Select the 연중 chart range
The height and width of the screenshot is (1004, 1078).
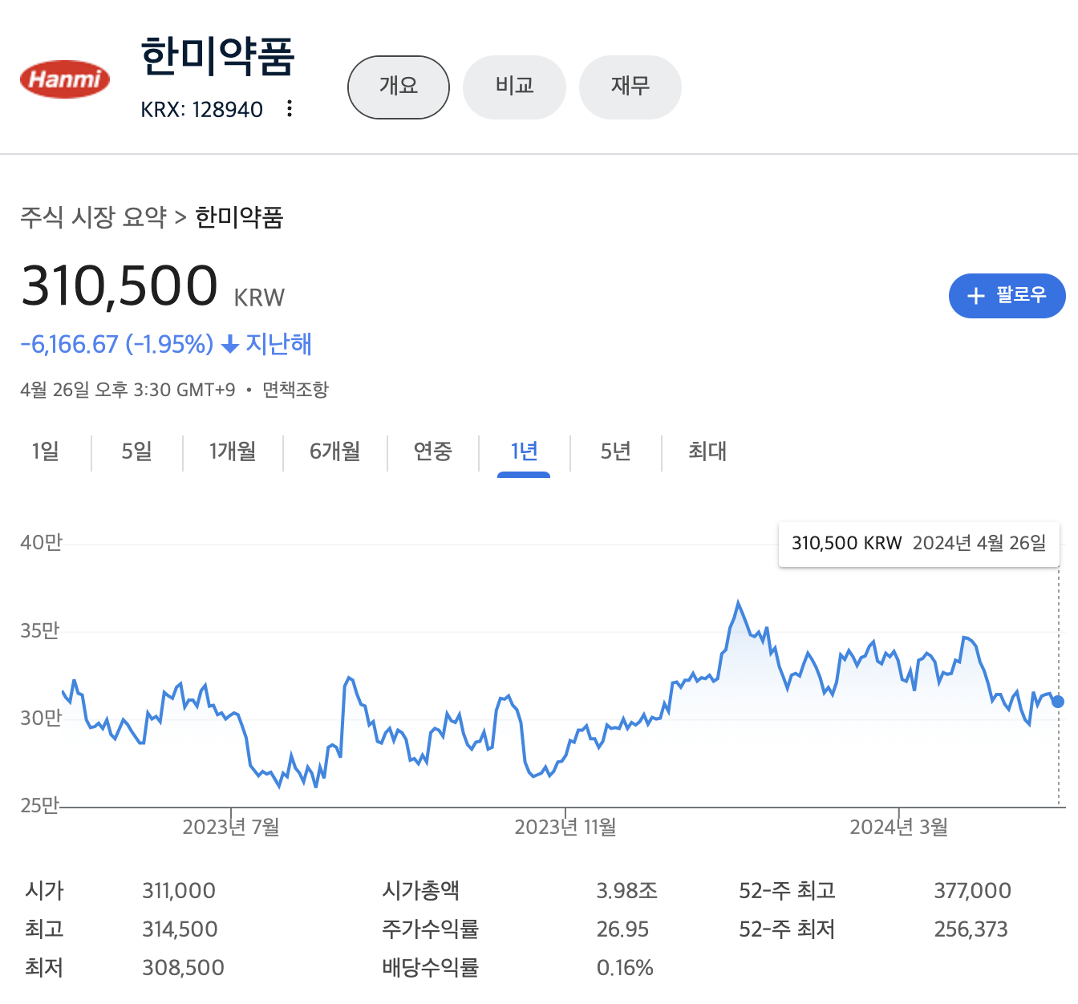[433, 451]
